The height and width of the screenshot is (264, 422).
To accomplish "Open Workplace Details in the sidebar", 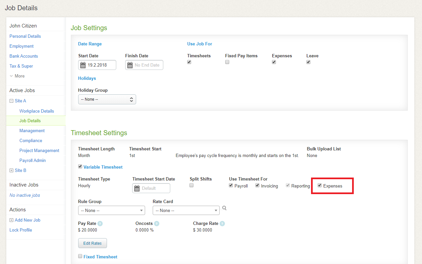I will point(36,111).
